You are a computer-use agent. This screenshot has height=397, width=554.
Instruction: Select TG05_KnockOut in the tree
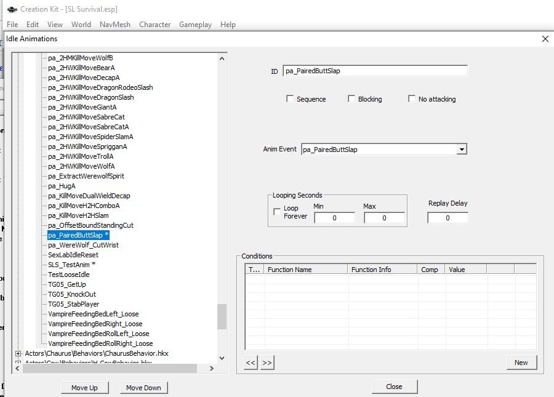[x=72, y=294]
